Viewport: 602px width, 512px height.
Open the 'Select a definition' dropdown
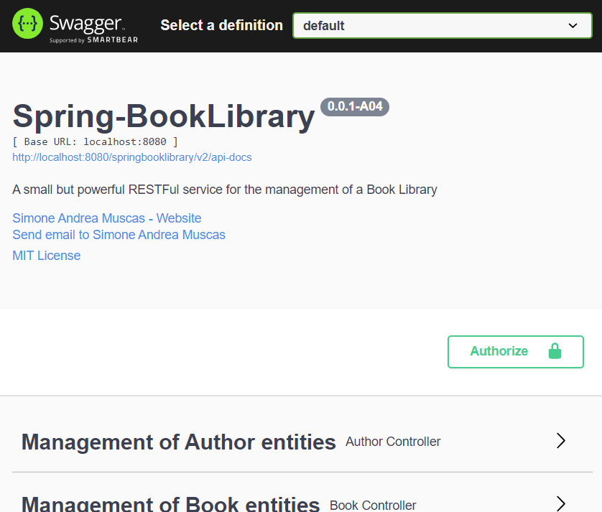click(x=443, y=26)
